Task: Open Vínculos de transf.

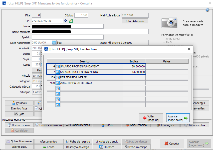Action: (107, 141)
